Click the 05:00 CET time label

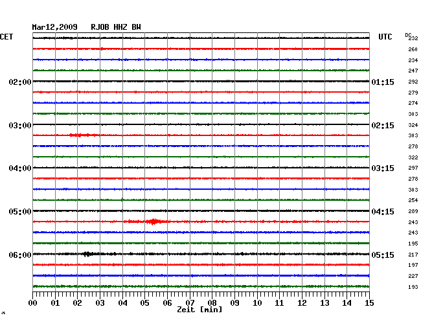click(20, 212)
